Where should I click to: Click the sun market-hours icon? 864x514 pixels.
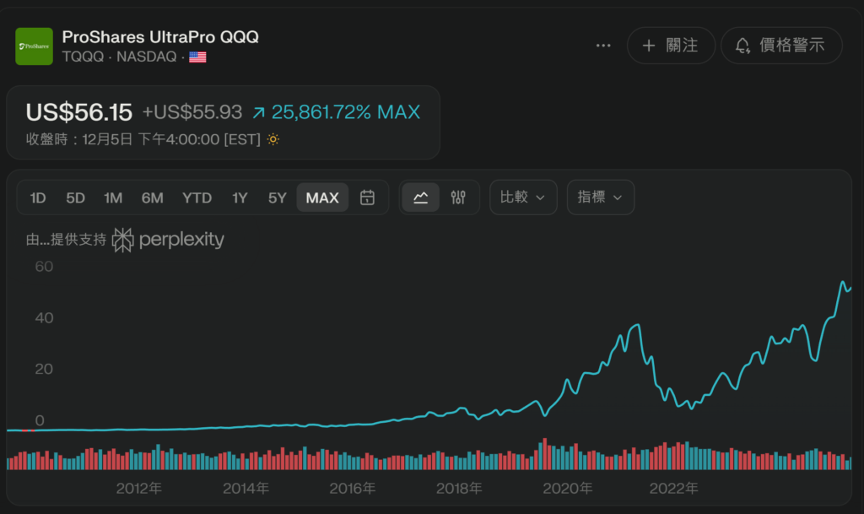(273, 139)
